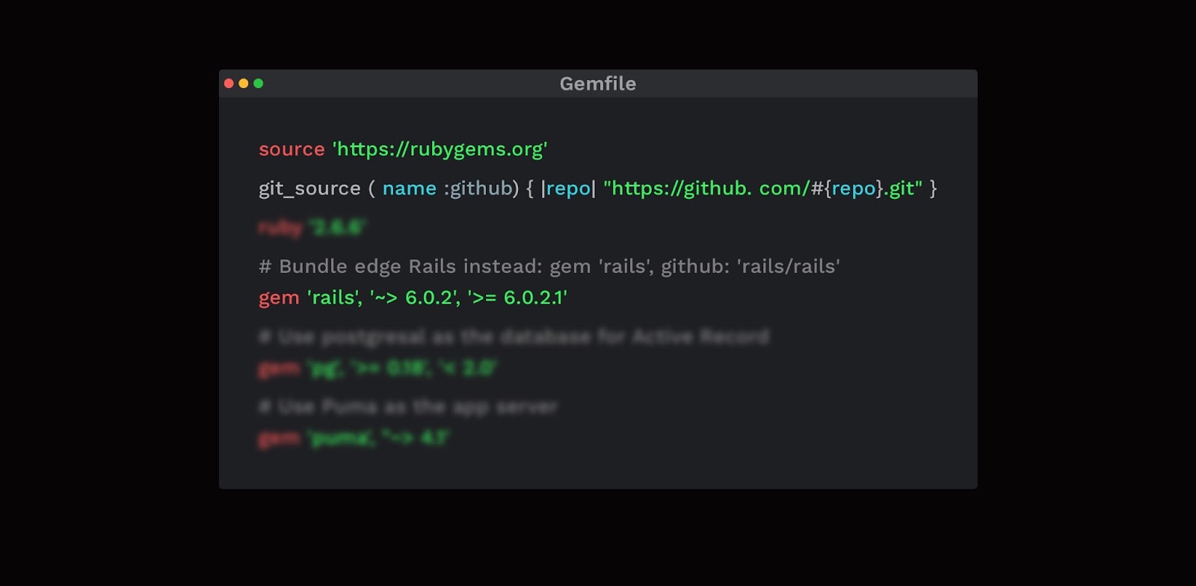Click the 'https://rubygems.org' string
The width and height of the screenshot is (1196, 586).
pyautogui.click(x=440, y=149)
